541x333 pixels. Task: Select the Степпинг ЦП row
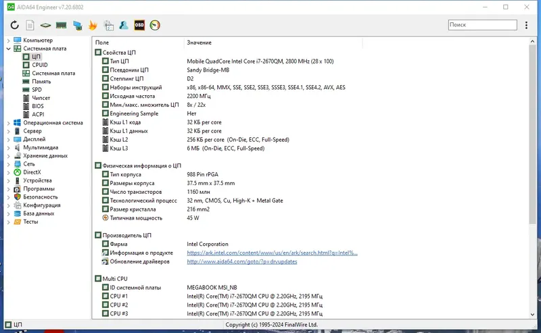click(x=310, y=78)
